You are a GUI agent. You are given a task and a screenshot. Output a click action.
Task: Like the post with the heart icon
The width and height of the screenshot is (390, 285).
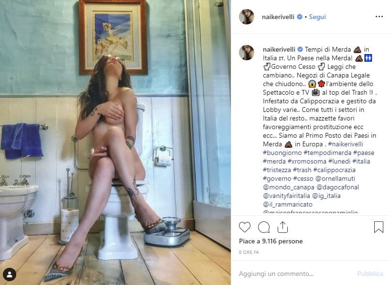pyautogui.click(x=245, y=227)
